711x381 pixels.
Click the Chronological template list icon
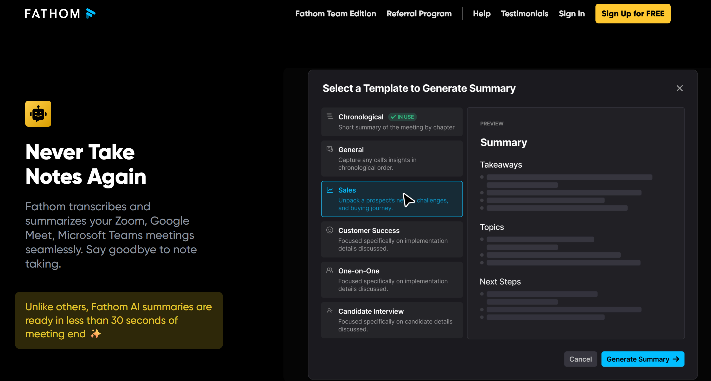pos(330,117)
